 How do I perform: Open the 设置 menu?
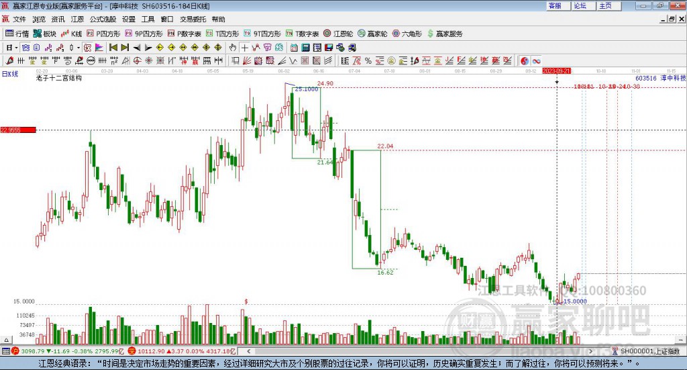pyautogui.click(x=129, y=19)
